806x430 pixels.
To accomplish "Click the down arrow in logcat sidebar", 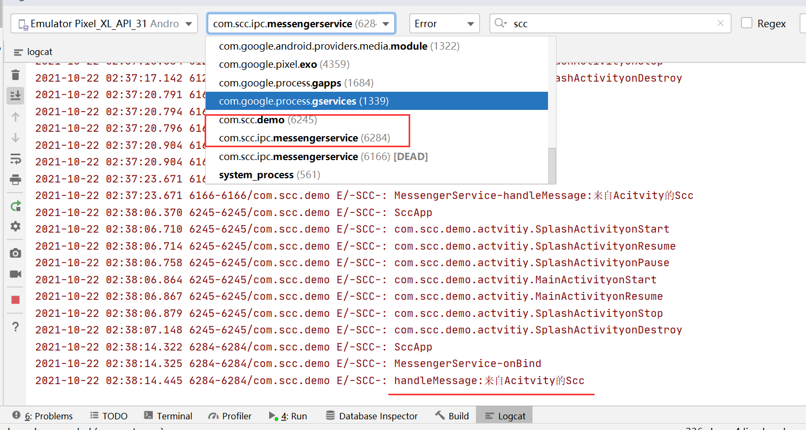I will click(x=15, y=137).
